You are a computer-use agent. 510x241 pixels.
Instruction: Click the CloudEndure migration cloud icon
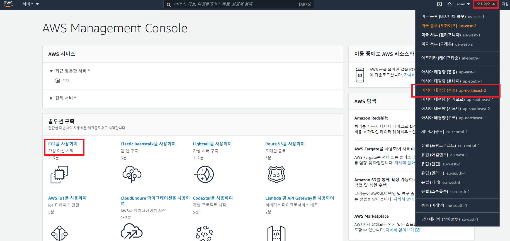[x=132, y=232]
